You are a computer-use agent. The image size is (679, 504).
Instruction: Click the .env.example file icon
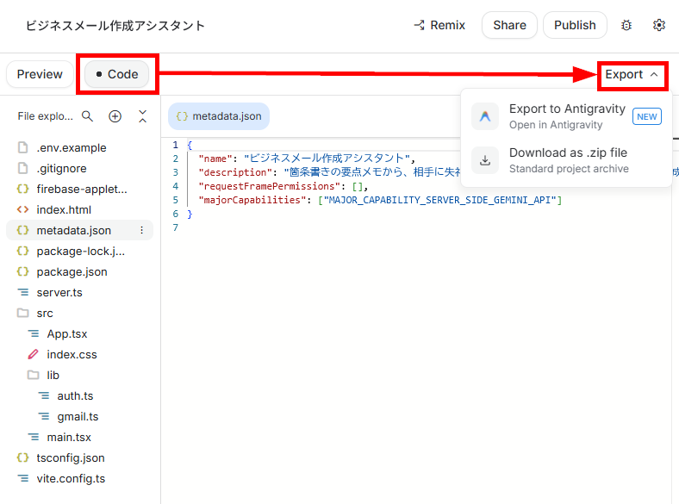pos(22,147)
